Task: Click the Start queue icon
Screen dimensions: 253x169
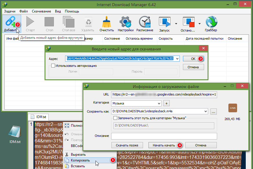Action: pos(164,22)
